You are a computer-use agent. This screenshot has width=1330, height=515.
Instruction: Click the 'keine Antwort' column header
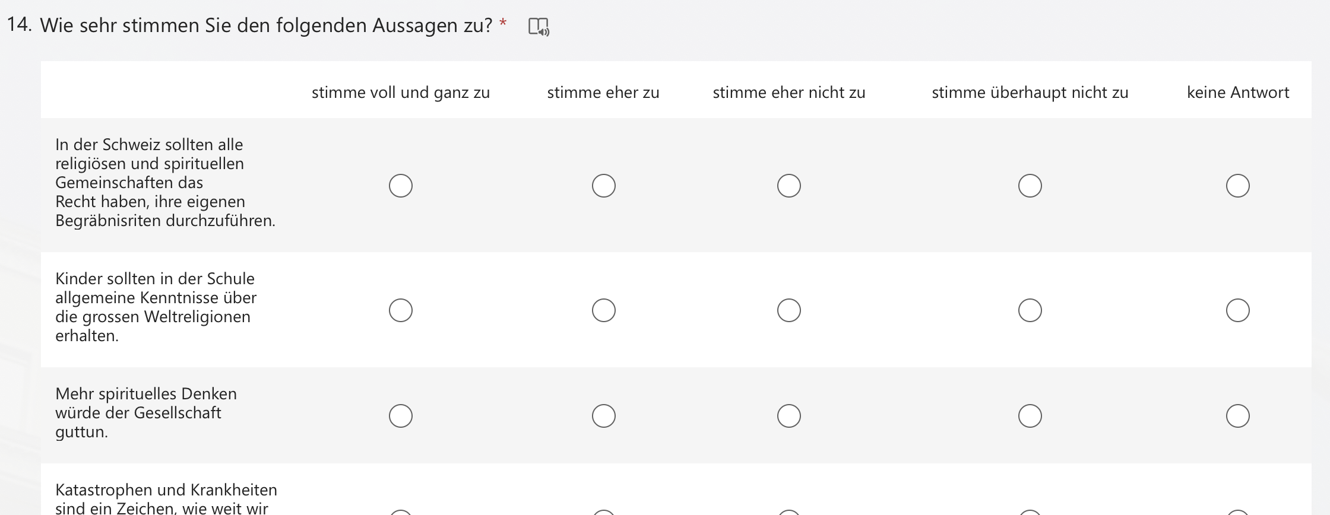click(1238, 93)
